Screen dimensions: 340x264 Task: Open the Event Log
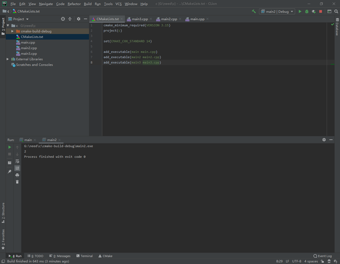(x=322, y=256)
